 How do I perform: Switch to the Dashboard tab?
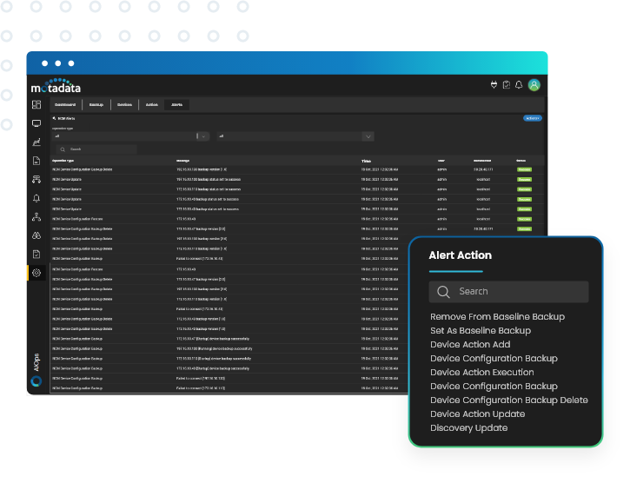click(x=65, y=105)
